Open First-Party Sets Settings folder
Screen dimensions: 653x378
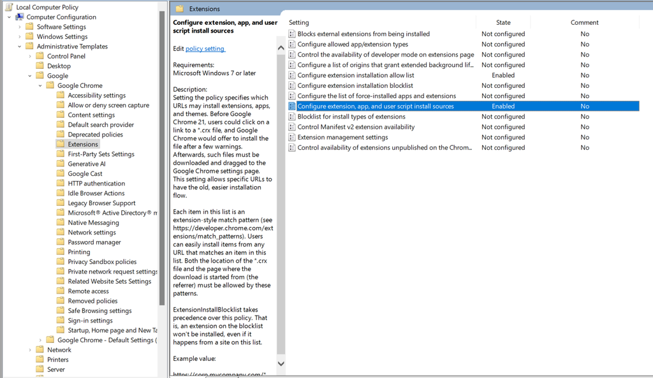click(x=101, y=154)
